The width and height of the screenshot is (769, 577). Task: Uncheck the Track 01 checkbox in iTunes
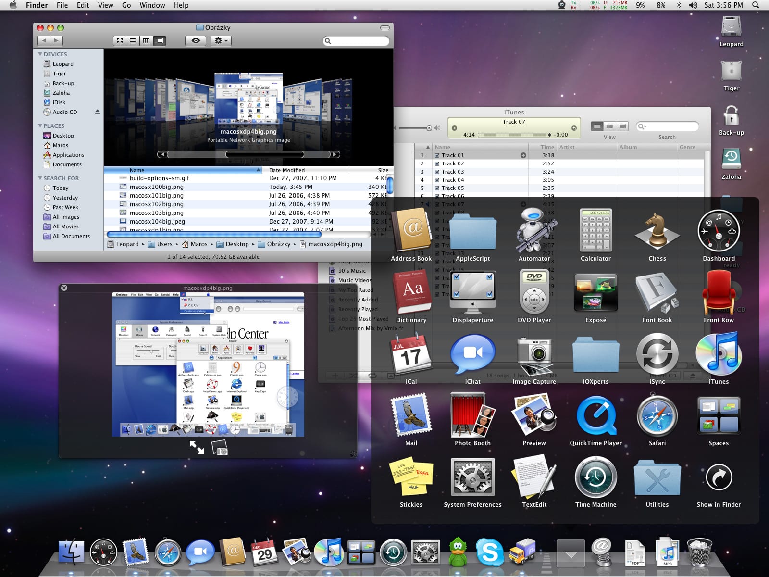(437, 155)
